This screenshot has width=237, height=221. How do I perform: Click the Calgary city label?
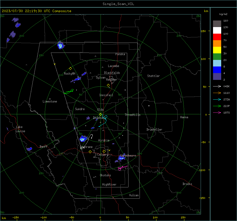[103, 155]
